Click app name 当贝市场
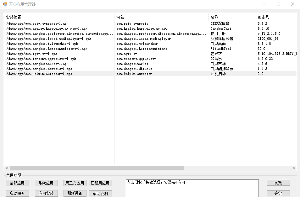Screen dimensions: 300x197 click(x=218, y=64)
